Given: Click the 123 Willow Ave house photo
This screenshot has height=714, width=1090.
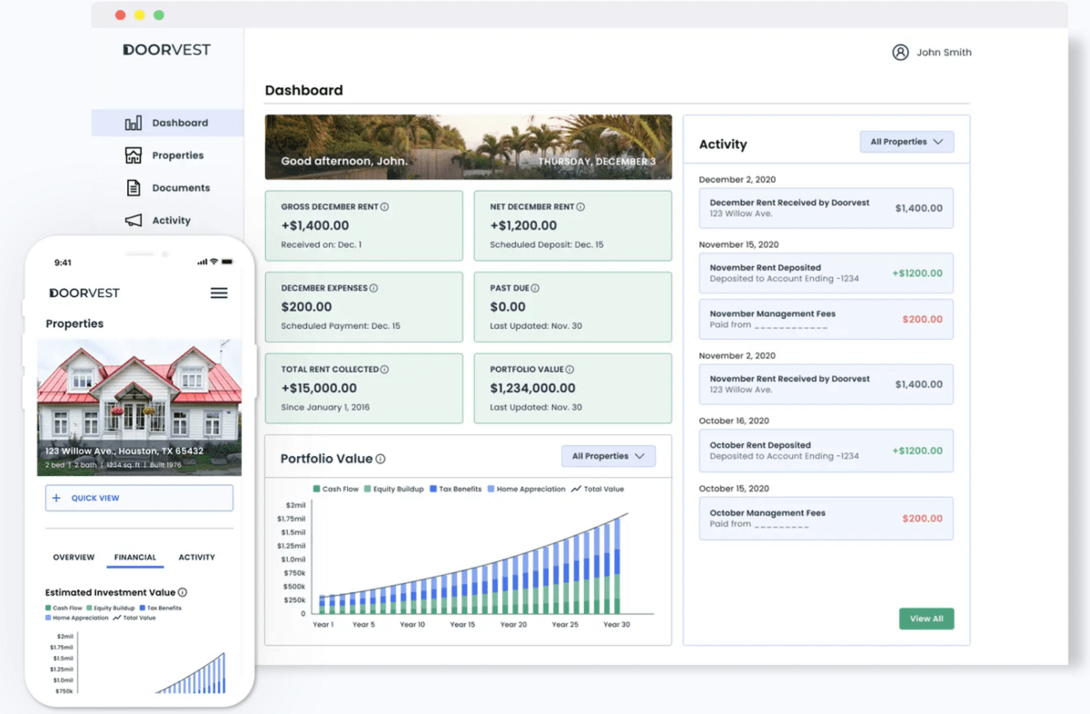Looking at the screenshot, I should [x=139, y=407].
